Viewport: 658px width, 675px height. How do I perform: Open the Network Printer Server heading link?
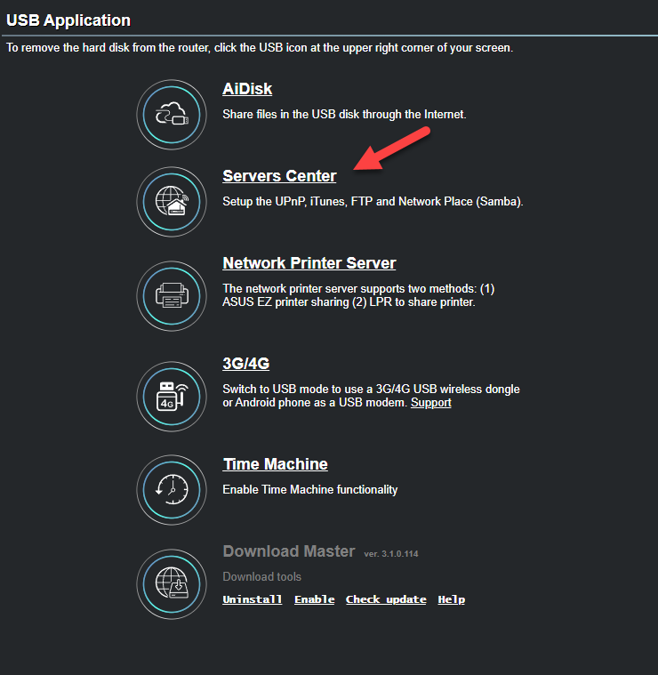[309, 263]
